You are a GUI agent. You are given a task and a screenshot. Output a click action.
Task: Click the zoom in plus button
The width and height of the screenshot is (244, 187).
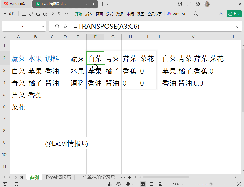(x=230, y=184)
